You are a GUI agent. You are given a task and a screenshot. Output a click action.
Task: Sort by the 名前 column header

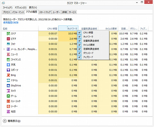(20, 28)
